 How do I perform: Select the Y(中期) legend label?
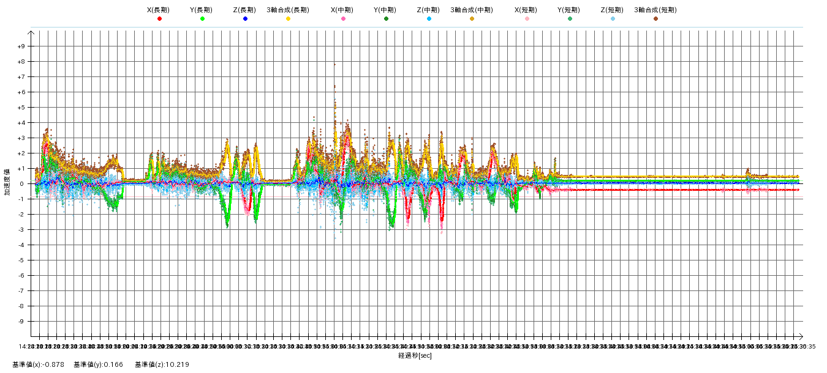click(x=386, y=10)
